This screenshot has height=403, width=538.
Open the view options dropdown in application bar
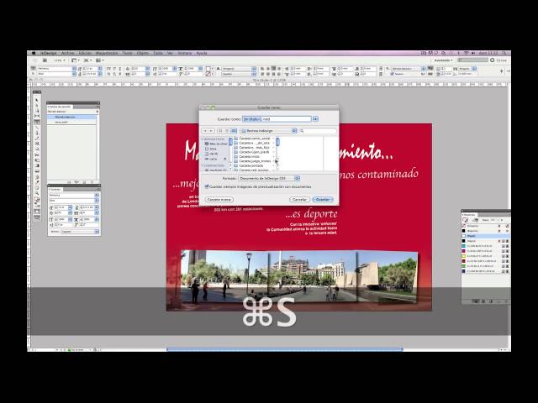[74, 60]
